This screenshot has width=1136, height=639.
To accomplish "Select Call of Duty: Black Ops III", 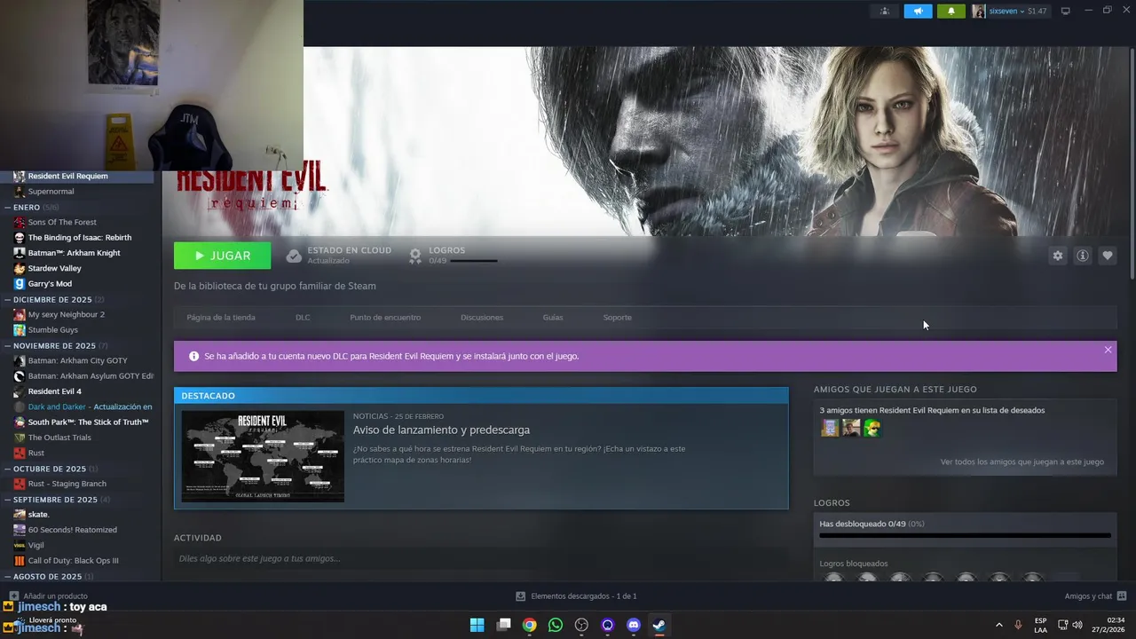I will coord(77,561).
